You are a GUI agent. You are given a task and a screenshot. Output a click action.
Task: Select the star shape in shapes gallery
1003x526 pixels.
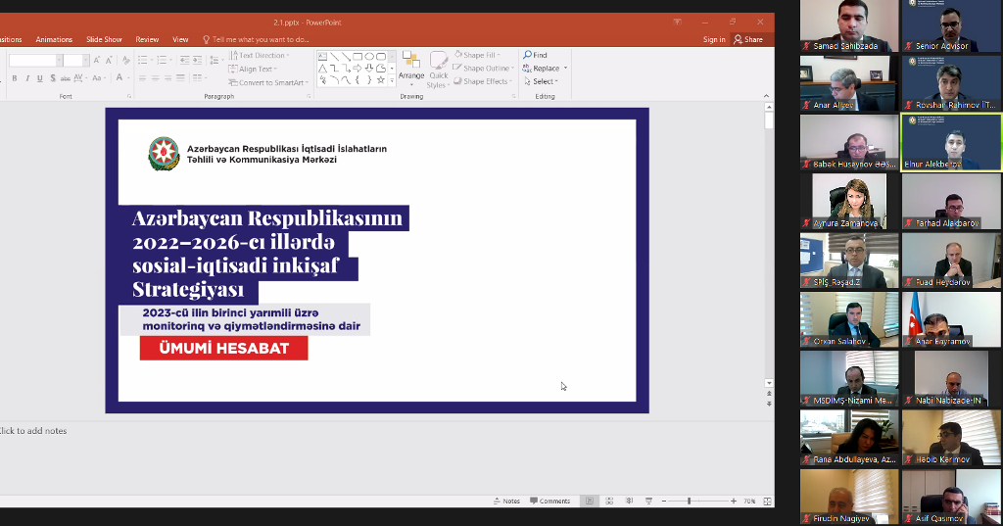pos(381,80)
